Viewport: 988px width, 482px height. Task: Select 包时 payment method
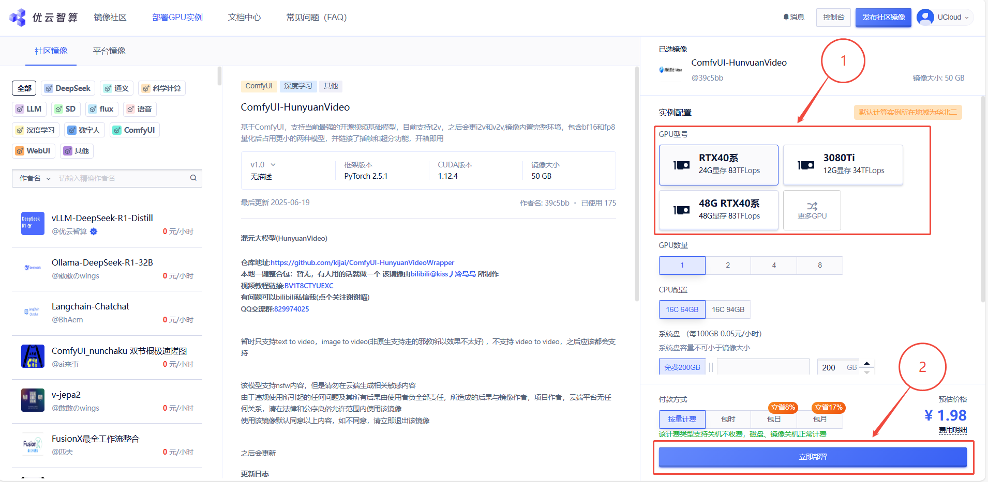click(x=728, y=419)
